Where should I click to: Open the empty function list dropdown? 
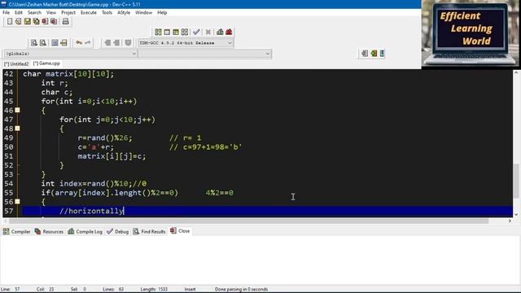point(204,54)
